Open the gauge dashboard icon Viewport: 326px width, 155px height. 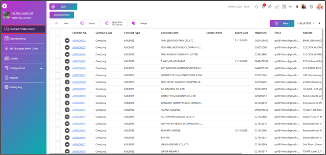(x=270, y=7)
